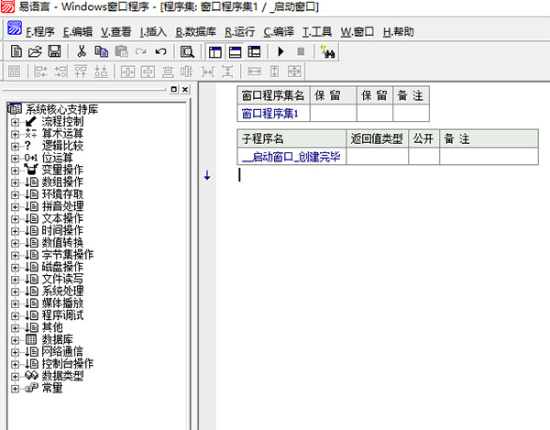Screen dimensions: 550x430
Task: Click empty 公开 cell of subroutine row
Action: tap(423, 157)
